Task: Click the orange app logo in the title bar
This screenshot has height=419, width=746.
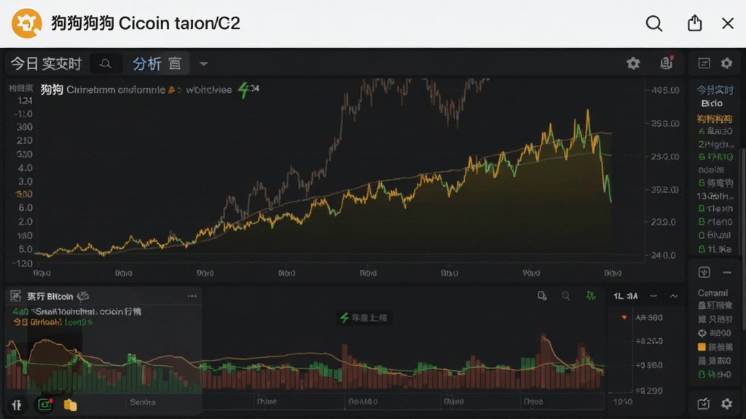Action: tap(27, 23)
